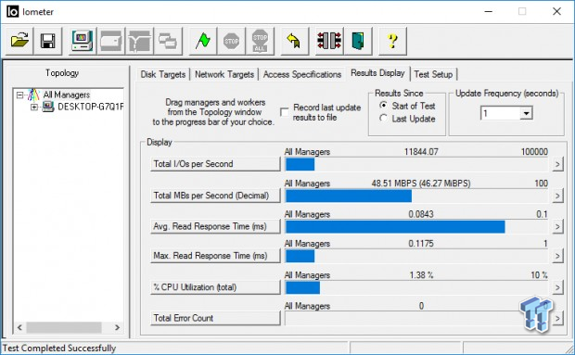Select All Managers in the tree
575x355 pixels.
(67, 95)
